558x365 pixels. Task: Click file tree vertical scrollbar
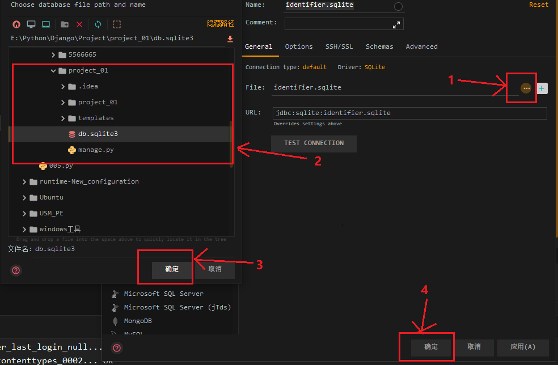coord(231,144)
